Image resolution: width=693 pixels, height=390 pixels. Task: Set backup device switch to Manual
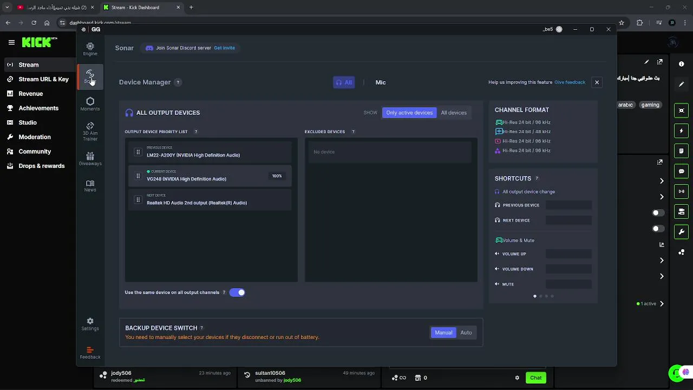coord(443,333)
